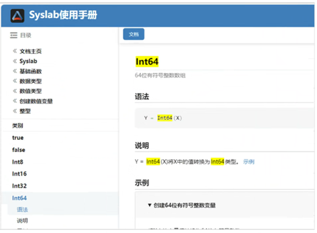Click the 64位有符号整数数组 subtitle

pos(160,76)
